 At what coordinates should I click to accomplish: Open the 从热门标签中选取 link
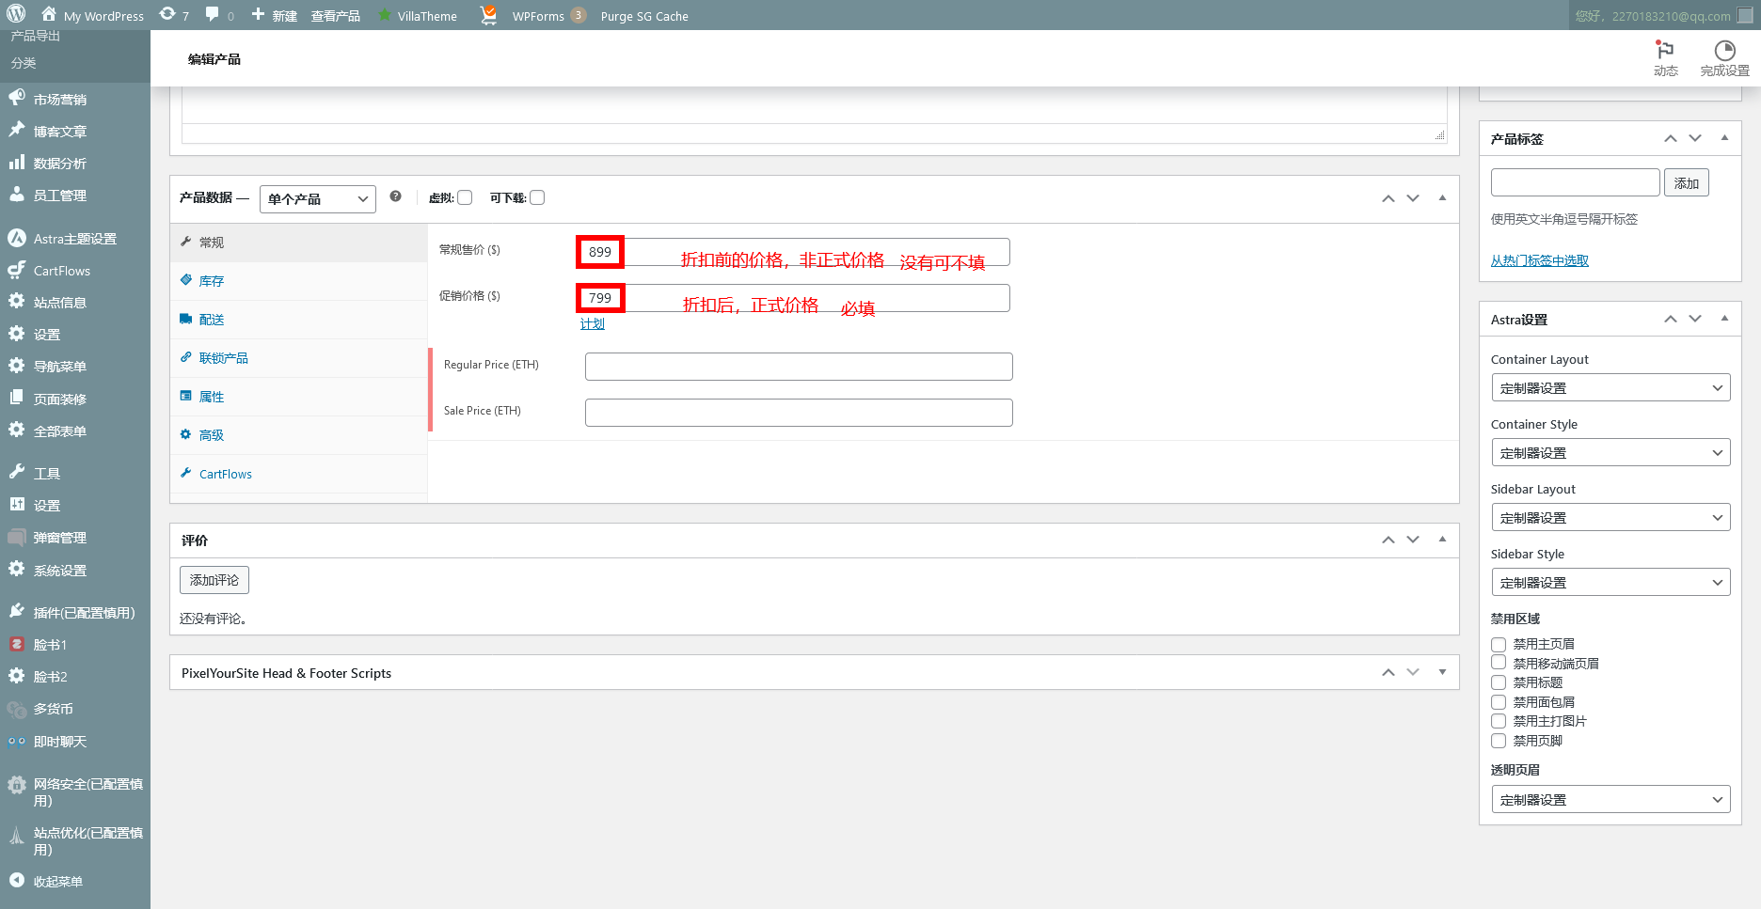pos(1540,260)
